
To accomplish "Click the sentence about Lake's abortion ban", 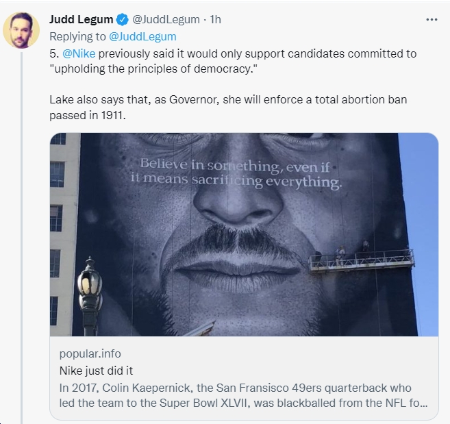I will point(228,108).
